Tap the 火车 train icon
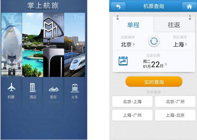The height and width of the screenshot is (140, 197). pos(75,88)
